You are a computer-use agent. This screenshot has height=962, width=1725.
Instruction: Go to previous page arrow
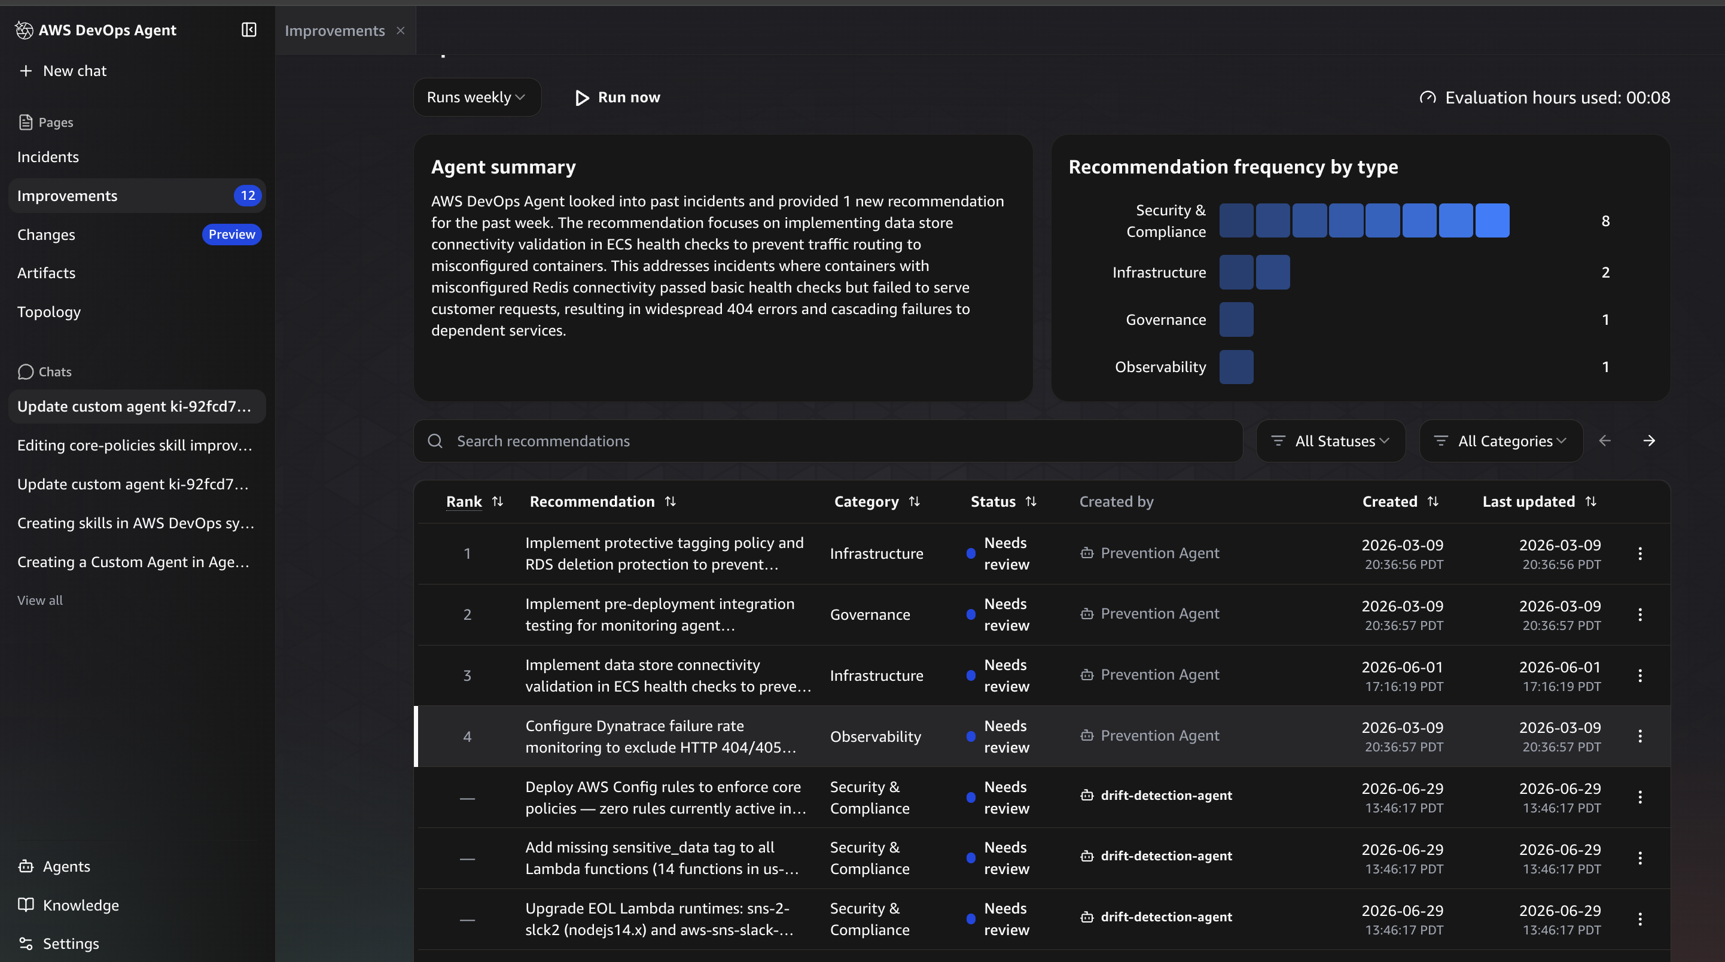click(x=1605, y=441)
